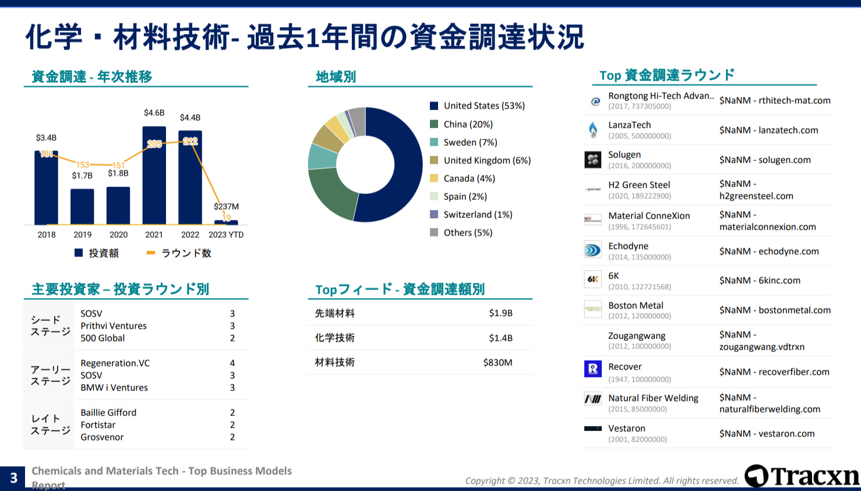The height and width of the screenshot is (491, 861).
Task: Click the Material ConneXion logo
Action: pyautogui.click(x=593, y=220)
